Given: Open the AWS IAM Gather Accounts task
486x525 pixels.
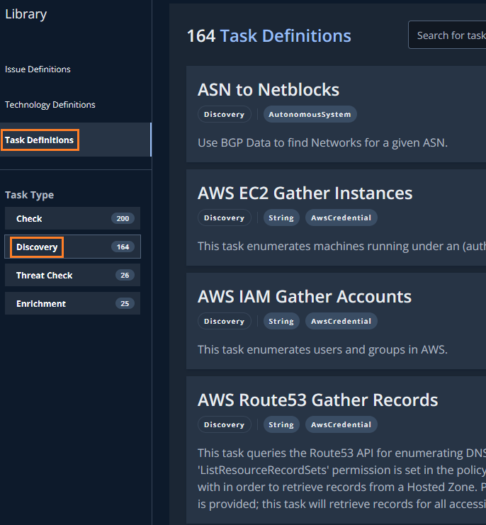Looking at the screenshot, I should tap(304, 297).
